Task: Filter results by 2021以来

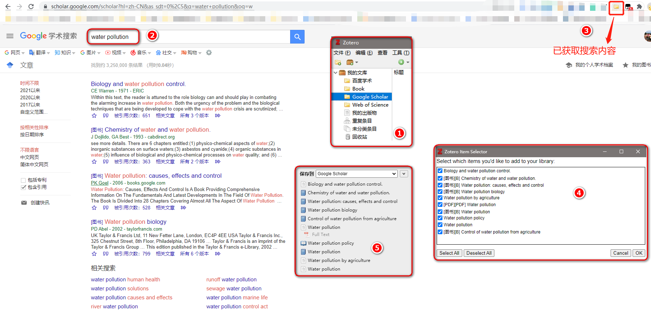Action: pyautogui.click(x=30, y=90)
